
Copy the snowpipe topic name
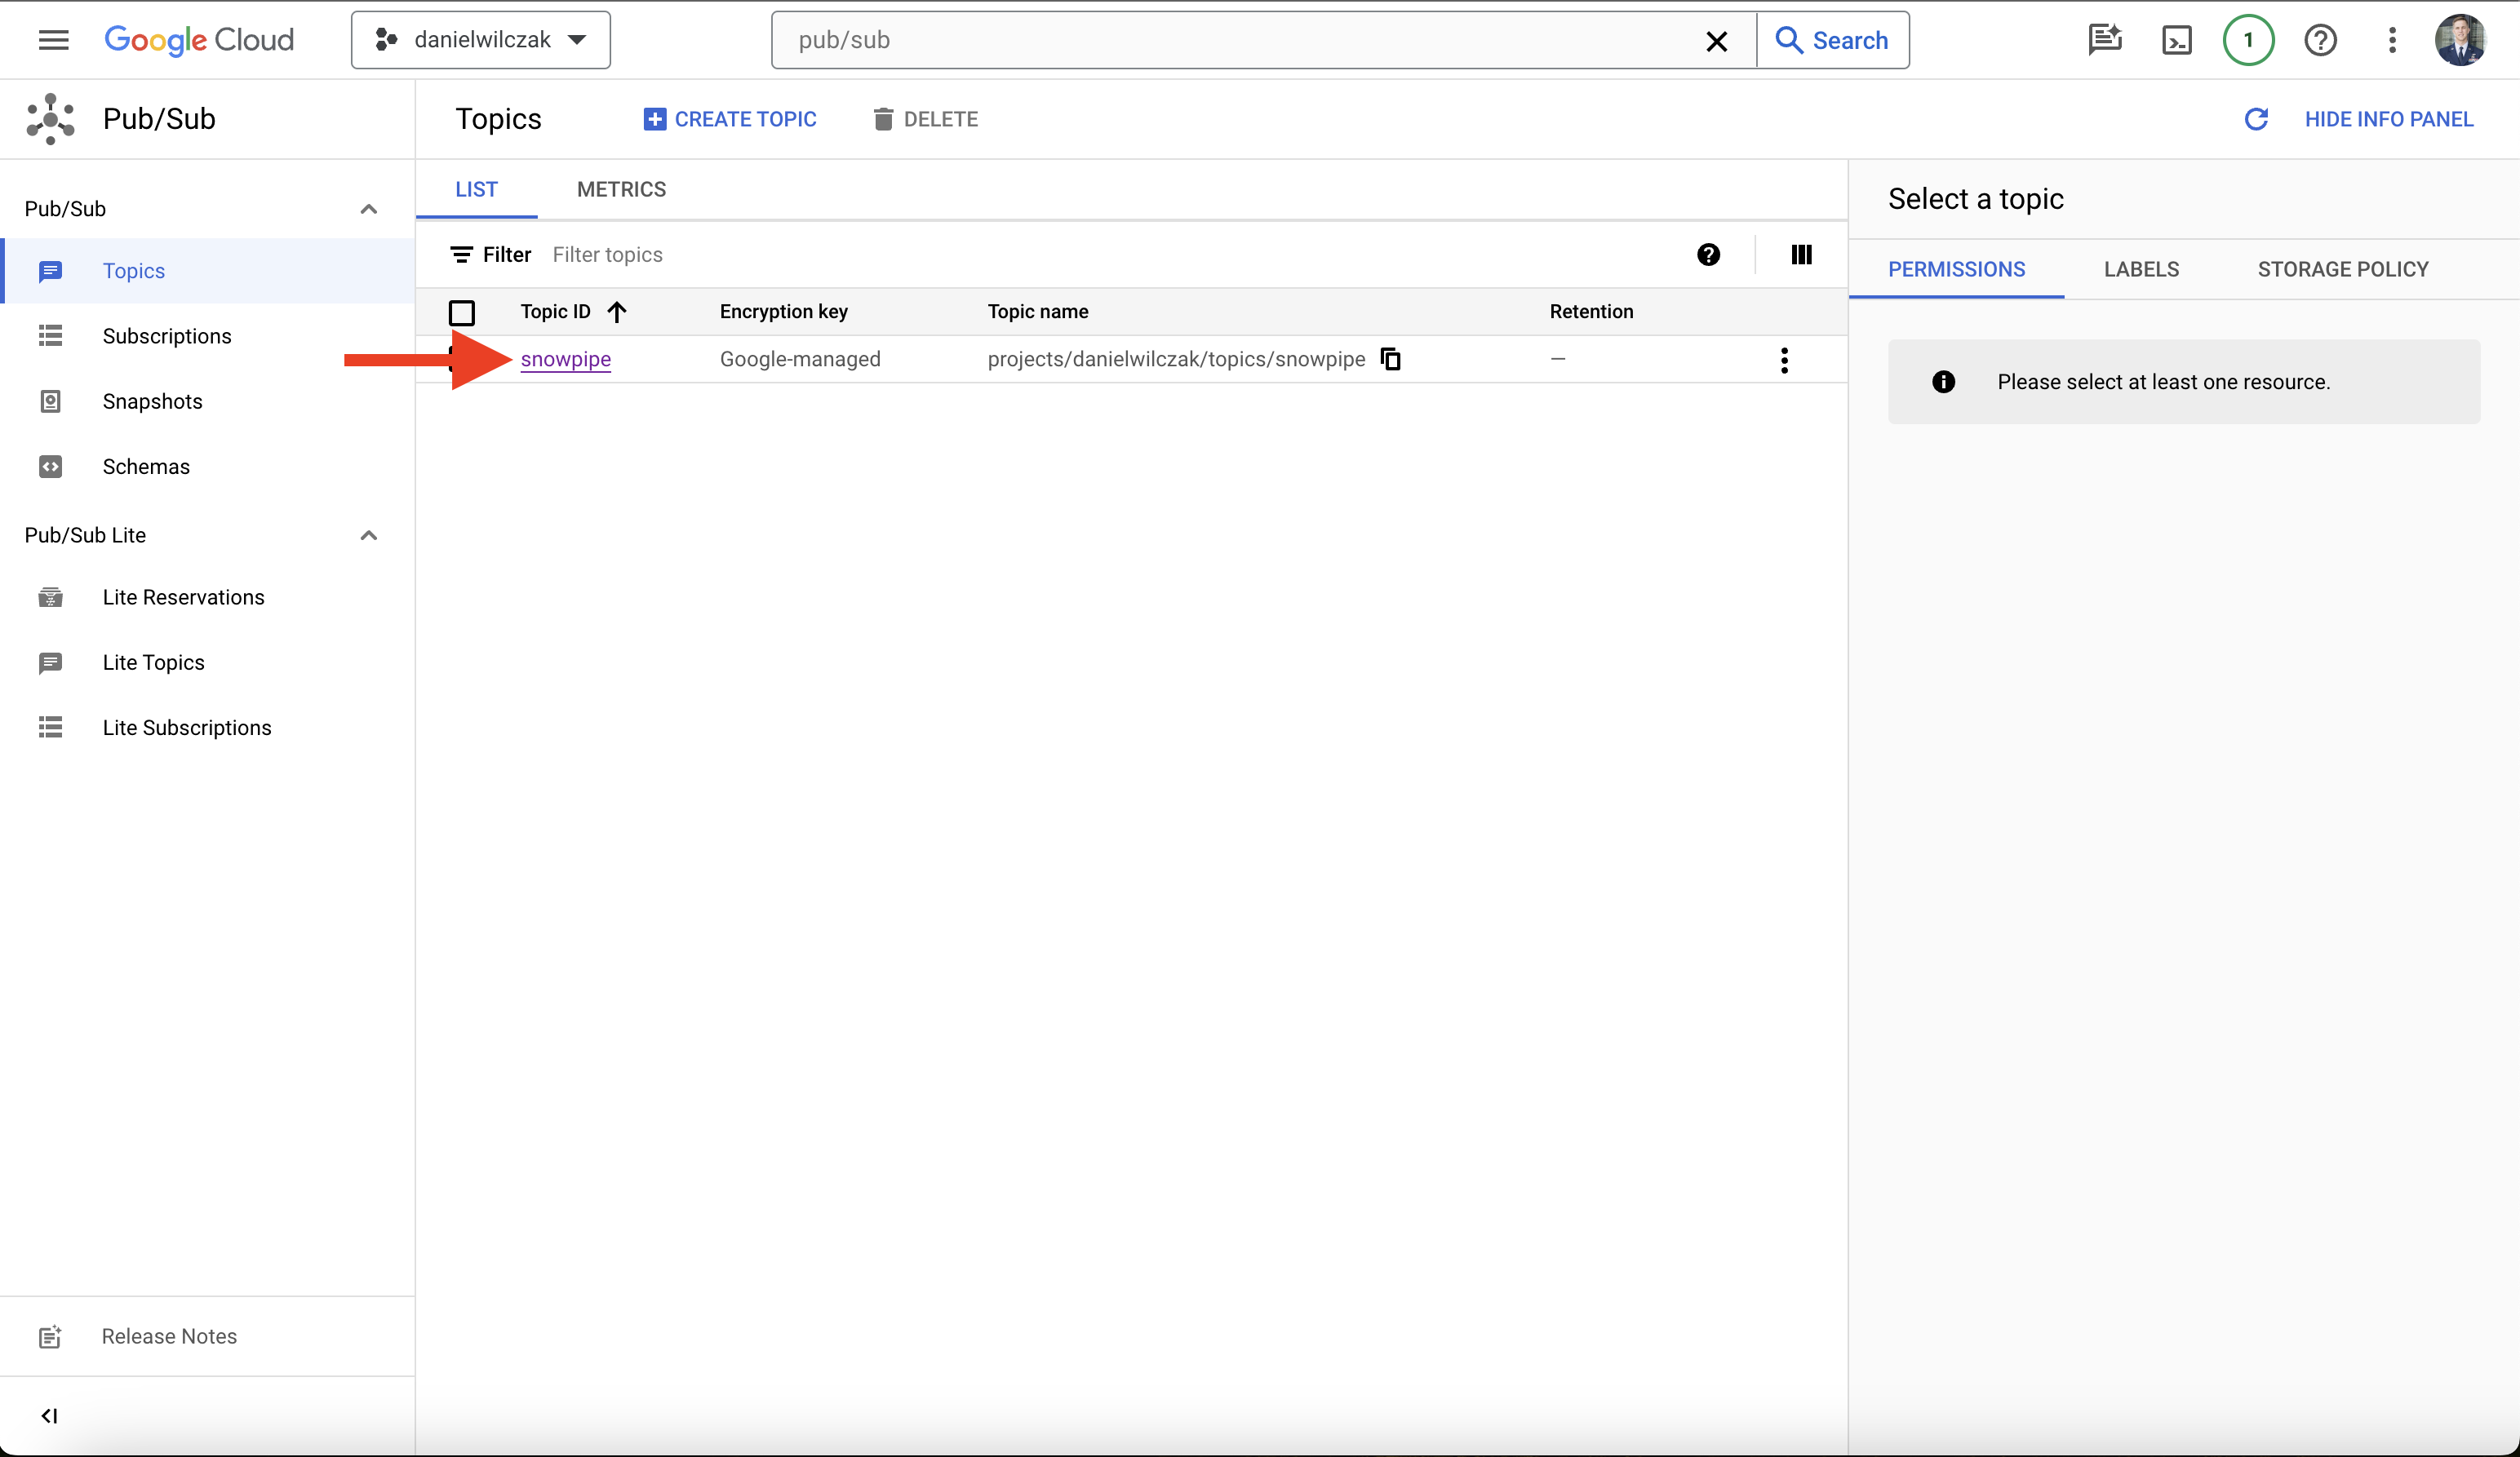pyautogui.click(x=1390, y=359)
